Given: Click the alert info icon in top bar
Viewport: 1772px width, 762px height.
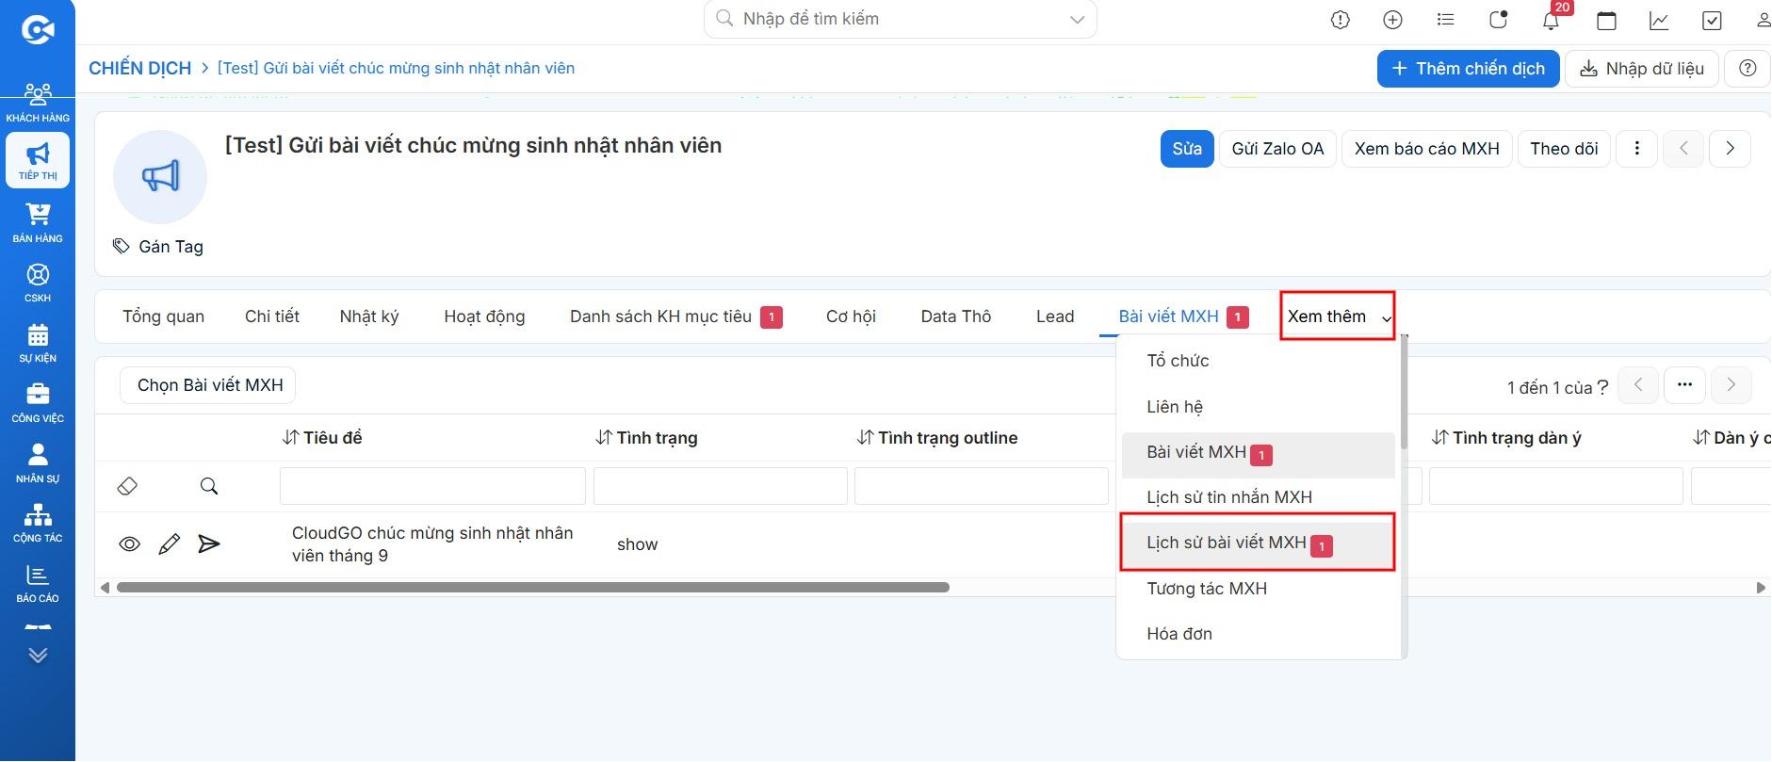Looking at the screenshot, I should 1340,20.
